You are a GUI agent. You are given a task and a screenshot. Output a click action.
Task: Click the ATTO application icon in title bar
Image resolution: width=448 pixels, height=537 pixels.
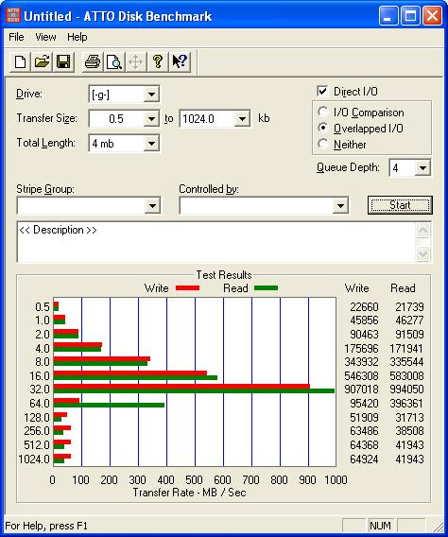pos(13,16)
